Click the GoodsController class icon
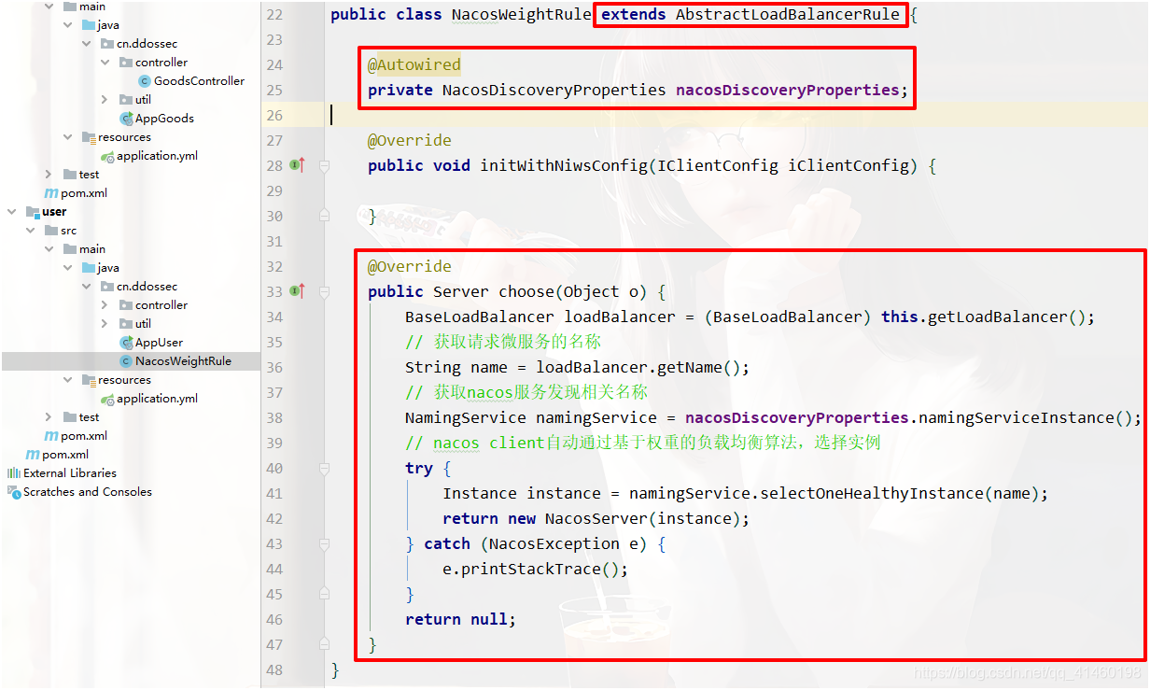 [x=145, y=81]
